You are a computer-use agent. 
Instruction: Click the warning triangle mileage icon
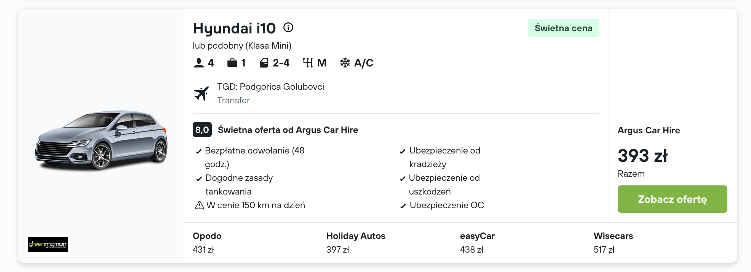click(x=200, y=206)
